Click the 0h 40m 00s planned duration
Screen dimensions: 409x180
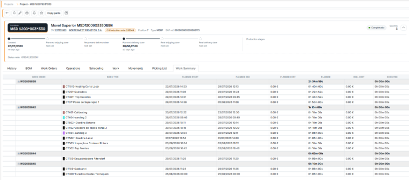tap(316, 87)
